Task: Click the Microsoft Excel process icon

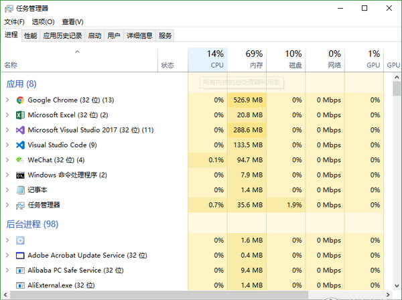Action: point(20,115)
